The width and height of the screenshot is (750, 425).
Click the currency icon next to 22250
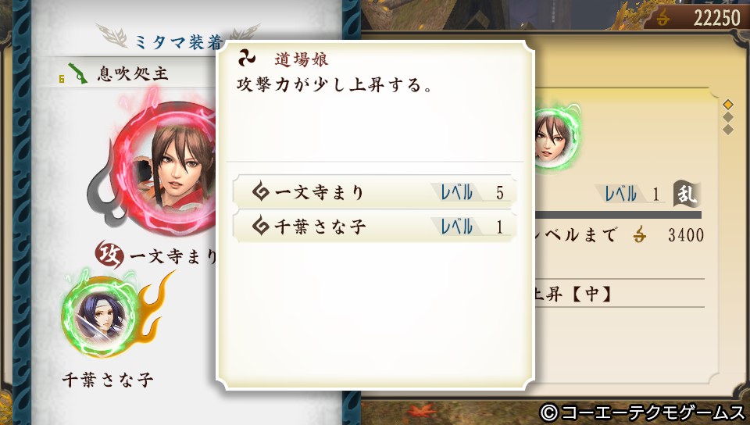[x=663, y=18]
